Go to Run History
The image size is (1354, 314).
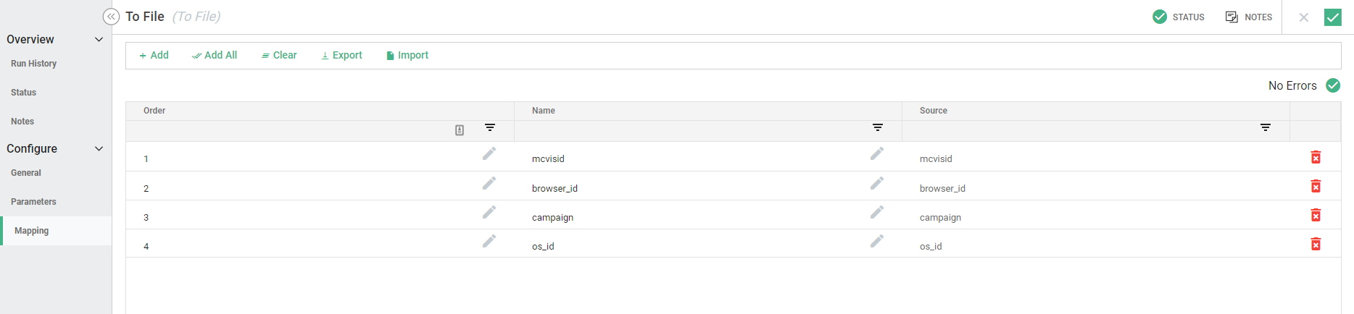[x=33, y=64]
